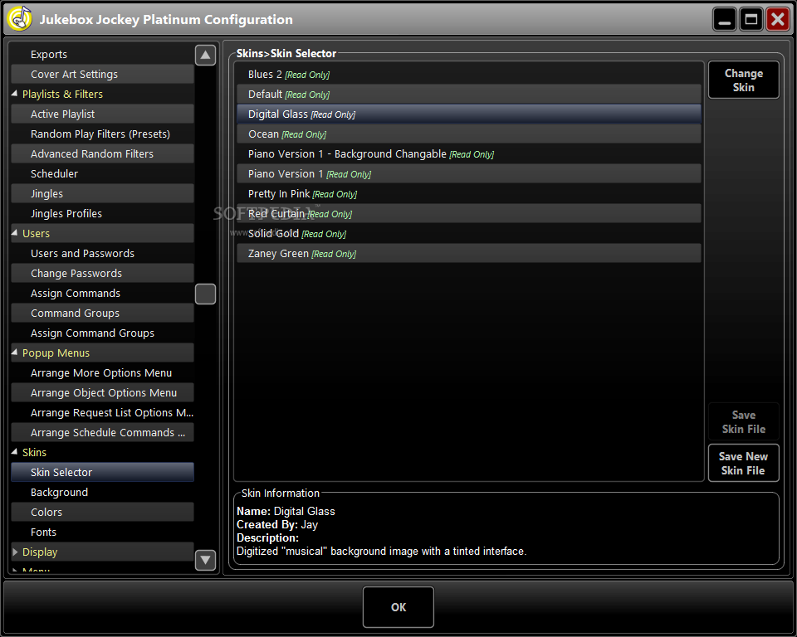797x637 pixels.
Task: Select Command Groups item
Action: [x=102, y=313]
